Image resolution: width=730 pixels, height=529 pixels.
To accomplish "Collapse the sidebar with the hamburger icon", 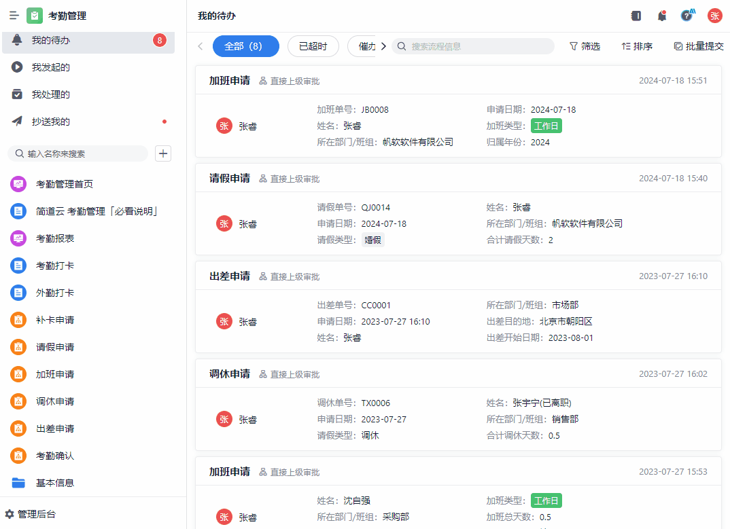I will pos(14,16).
